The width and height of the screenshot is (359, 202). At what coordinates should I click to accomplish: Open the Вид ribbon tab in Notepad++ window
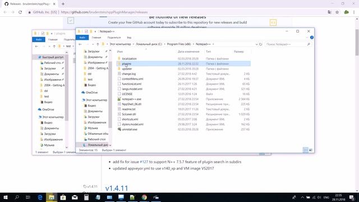(129, 38)
